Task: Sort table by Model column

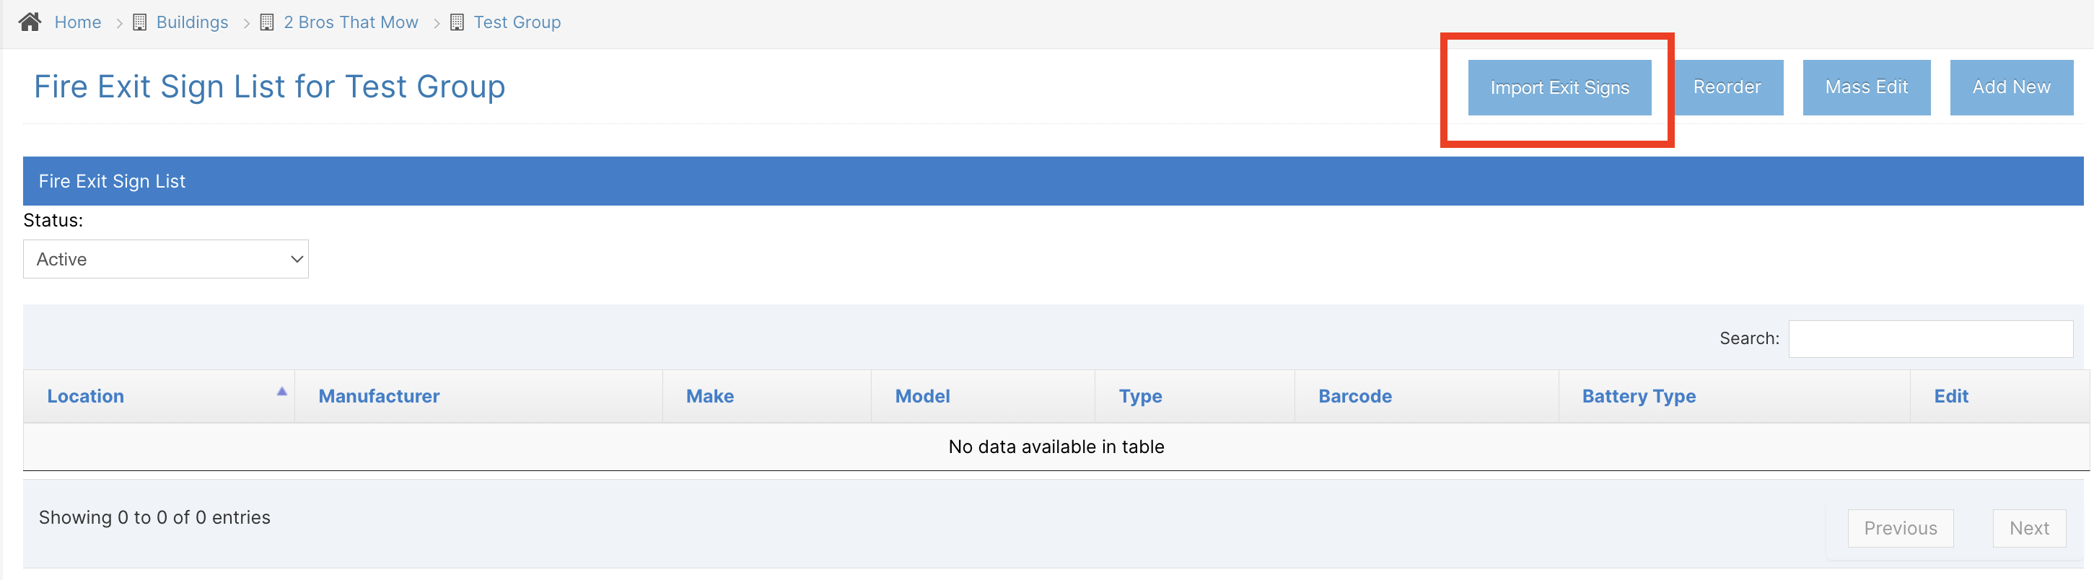Action: click(983, 397)
